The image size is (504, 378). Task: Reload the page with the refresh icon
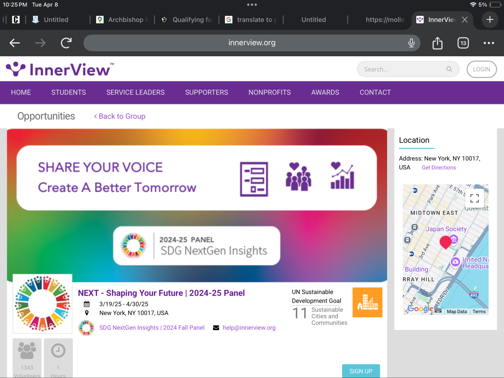(x=66, y=43)
